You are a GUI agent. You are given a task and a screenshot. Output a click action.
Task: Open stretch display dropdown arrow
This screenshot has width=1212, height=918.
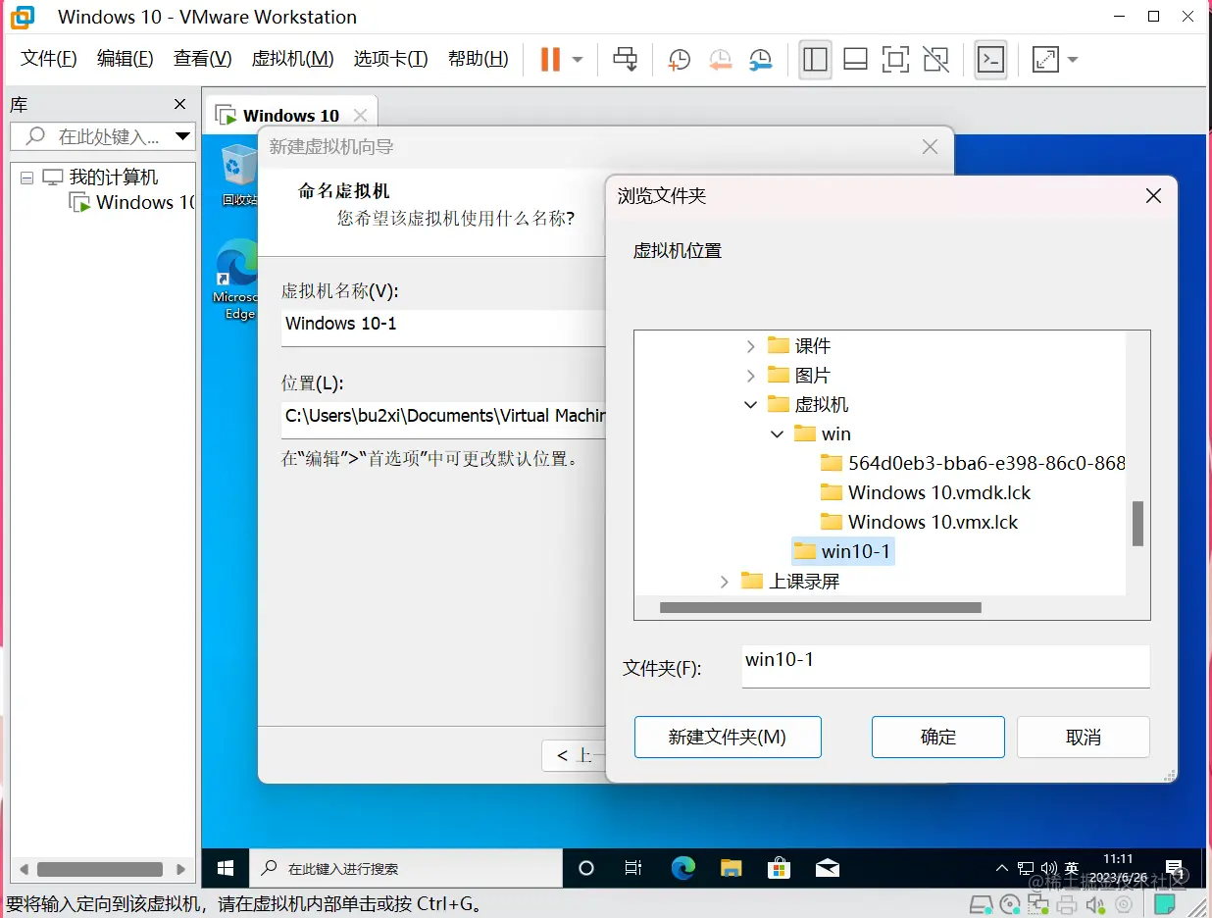click(1072, 60)
